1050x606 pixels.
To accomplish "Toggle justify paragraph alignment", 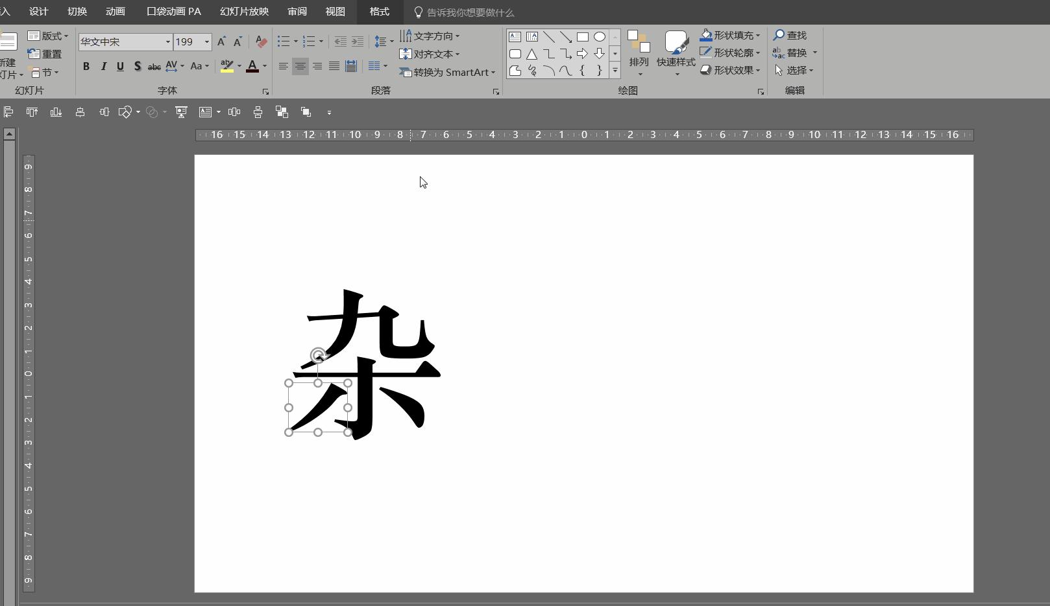I will point(334,66).
